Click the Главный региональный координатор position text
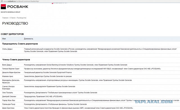Viewport: 180px width, 110px height. (x=100, y=50)
